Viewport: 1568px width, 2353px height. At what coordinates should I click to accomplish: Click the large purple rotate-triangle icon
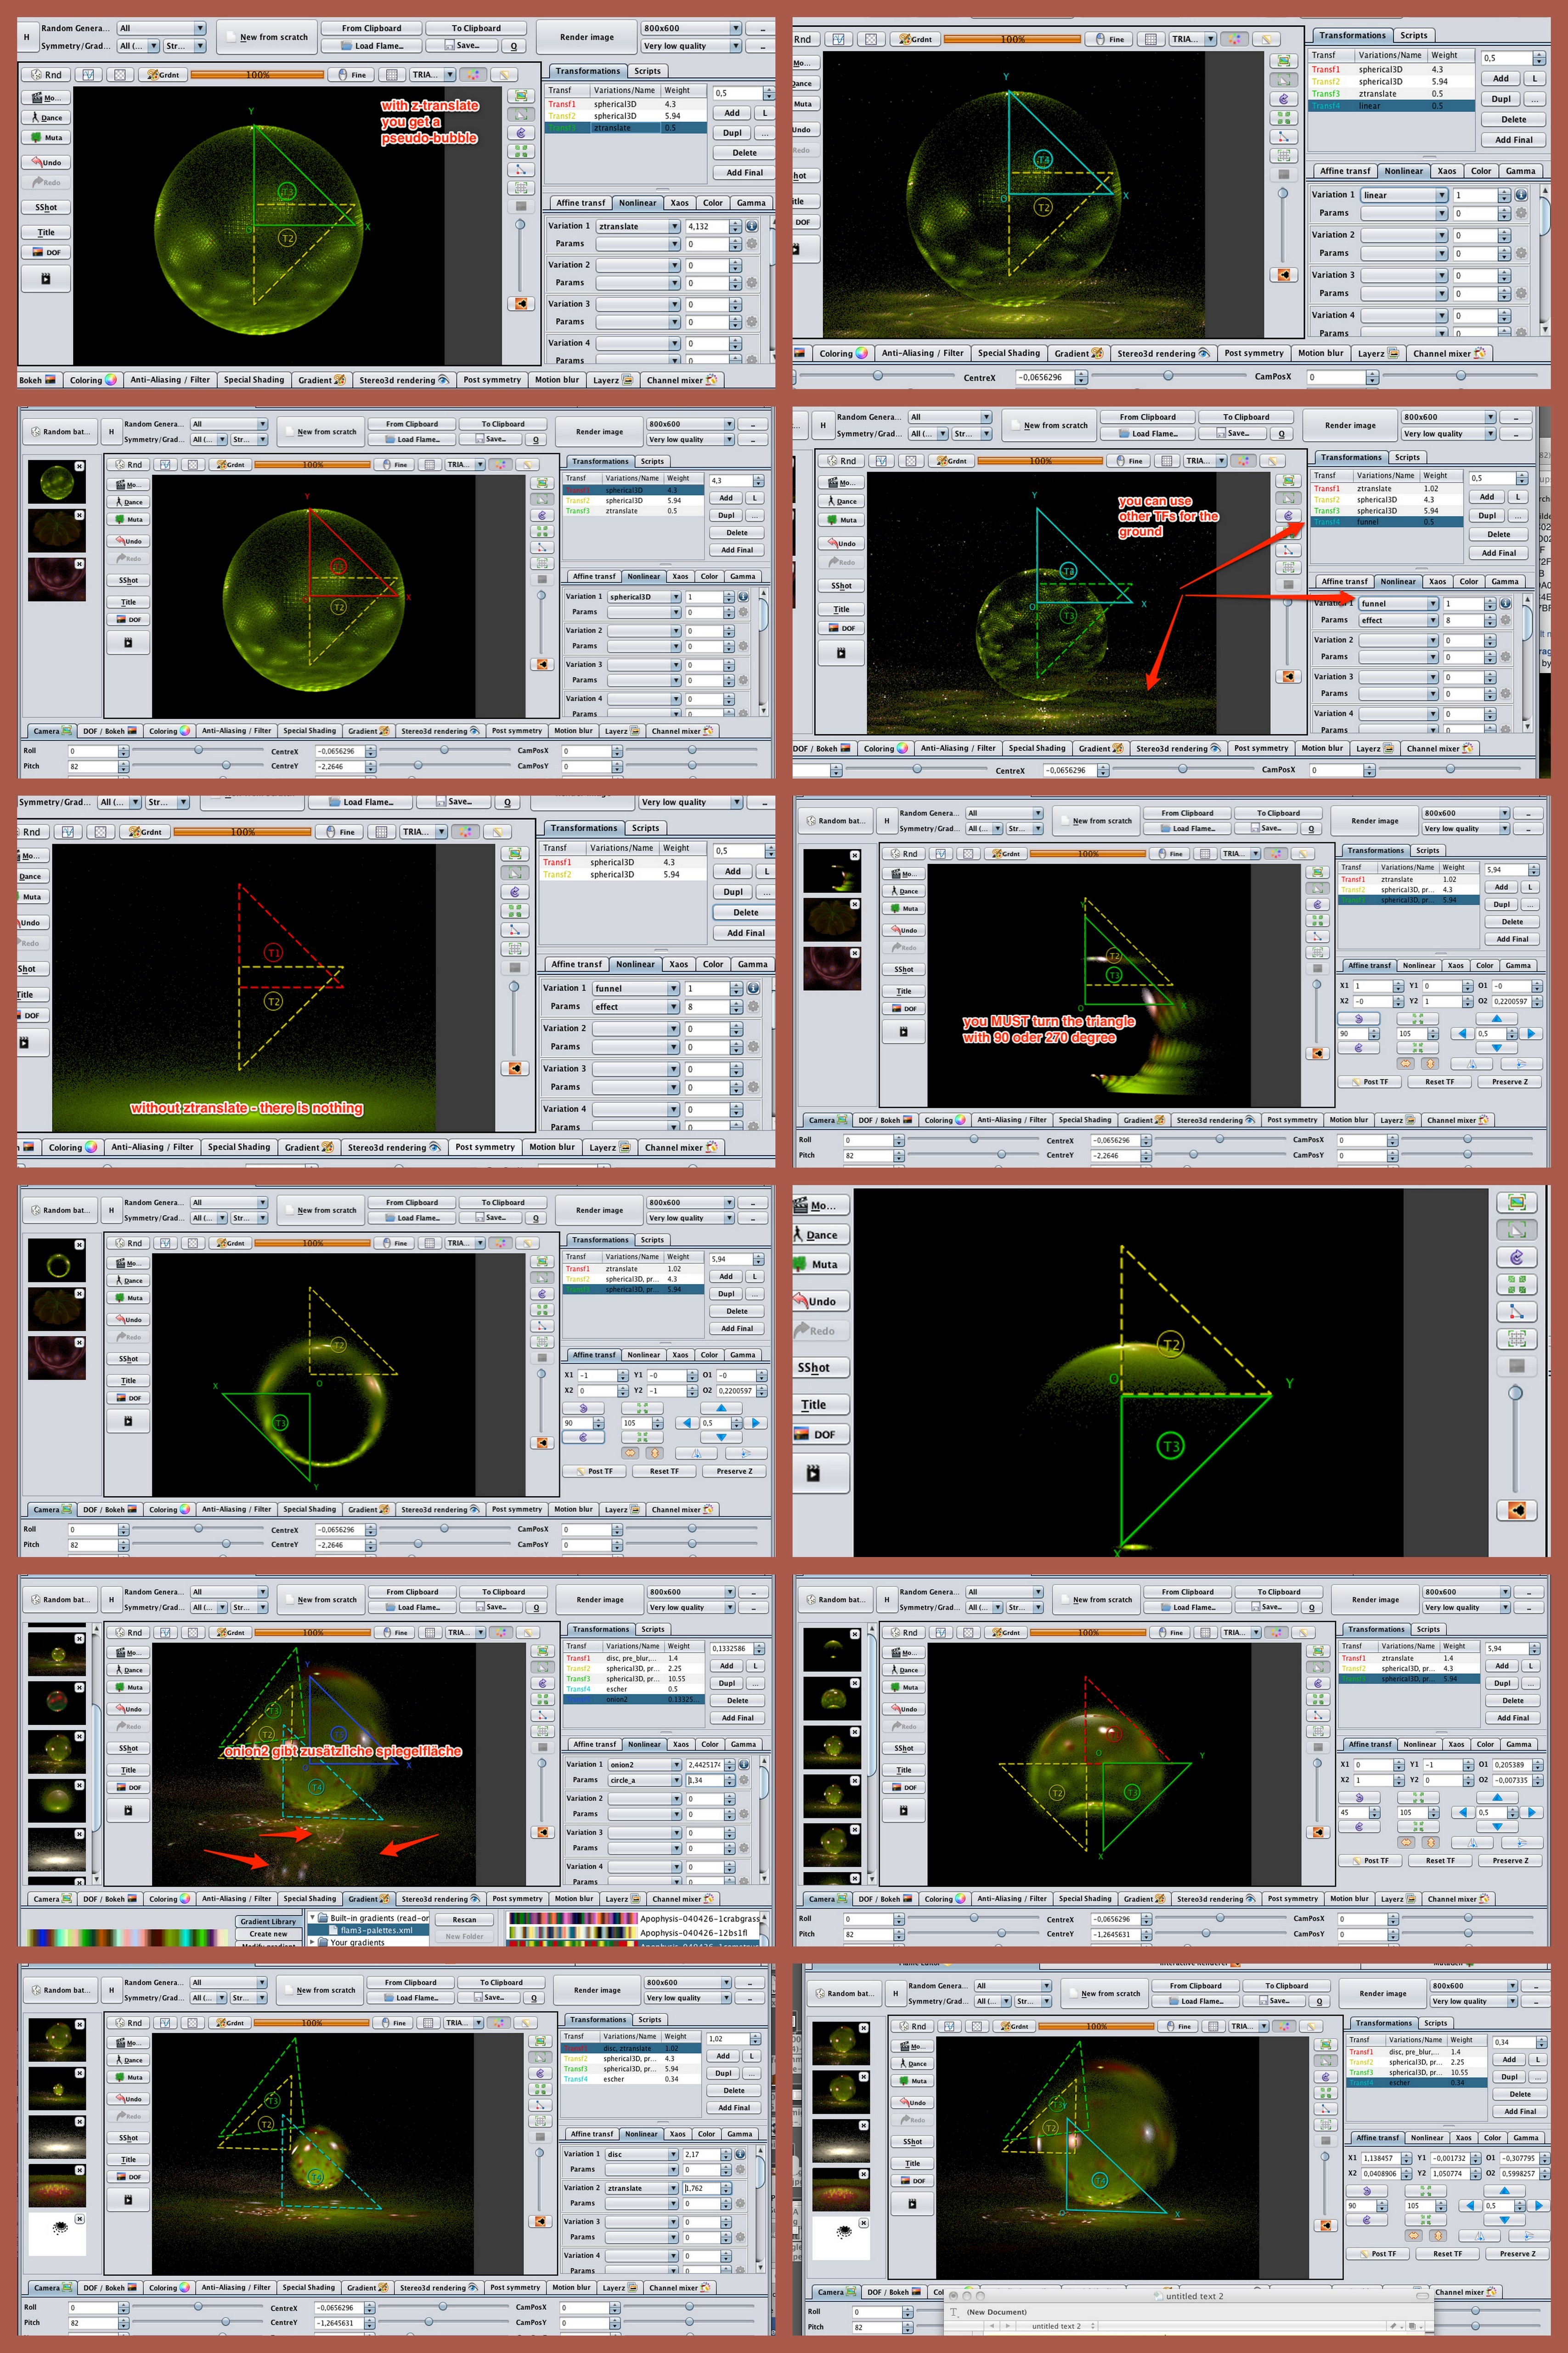[x=1516, y=1257]
